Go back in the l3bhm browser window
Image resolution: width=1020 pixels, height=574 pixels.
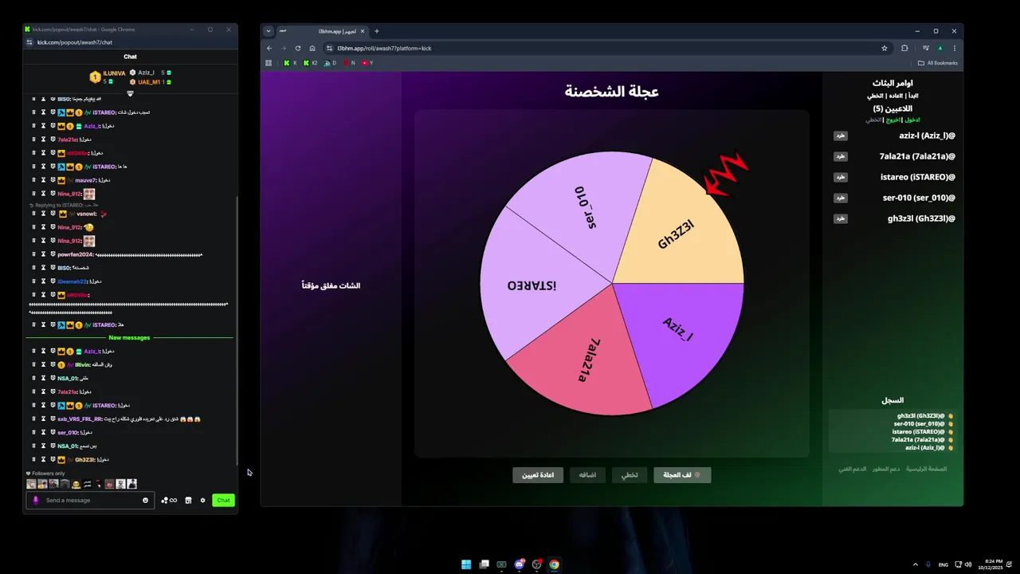point(269,48)
